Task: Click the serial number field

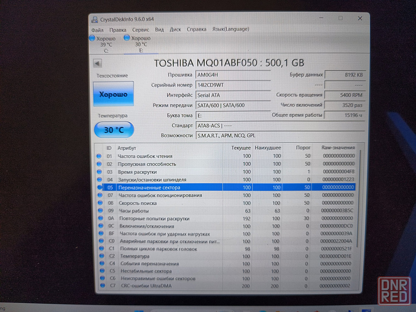Action: tap(233, 85)
